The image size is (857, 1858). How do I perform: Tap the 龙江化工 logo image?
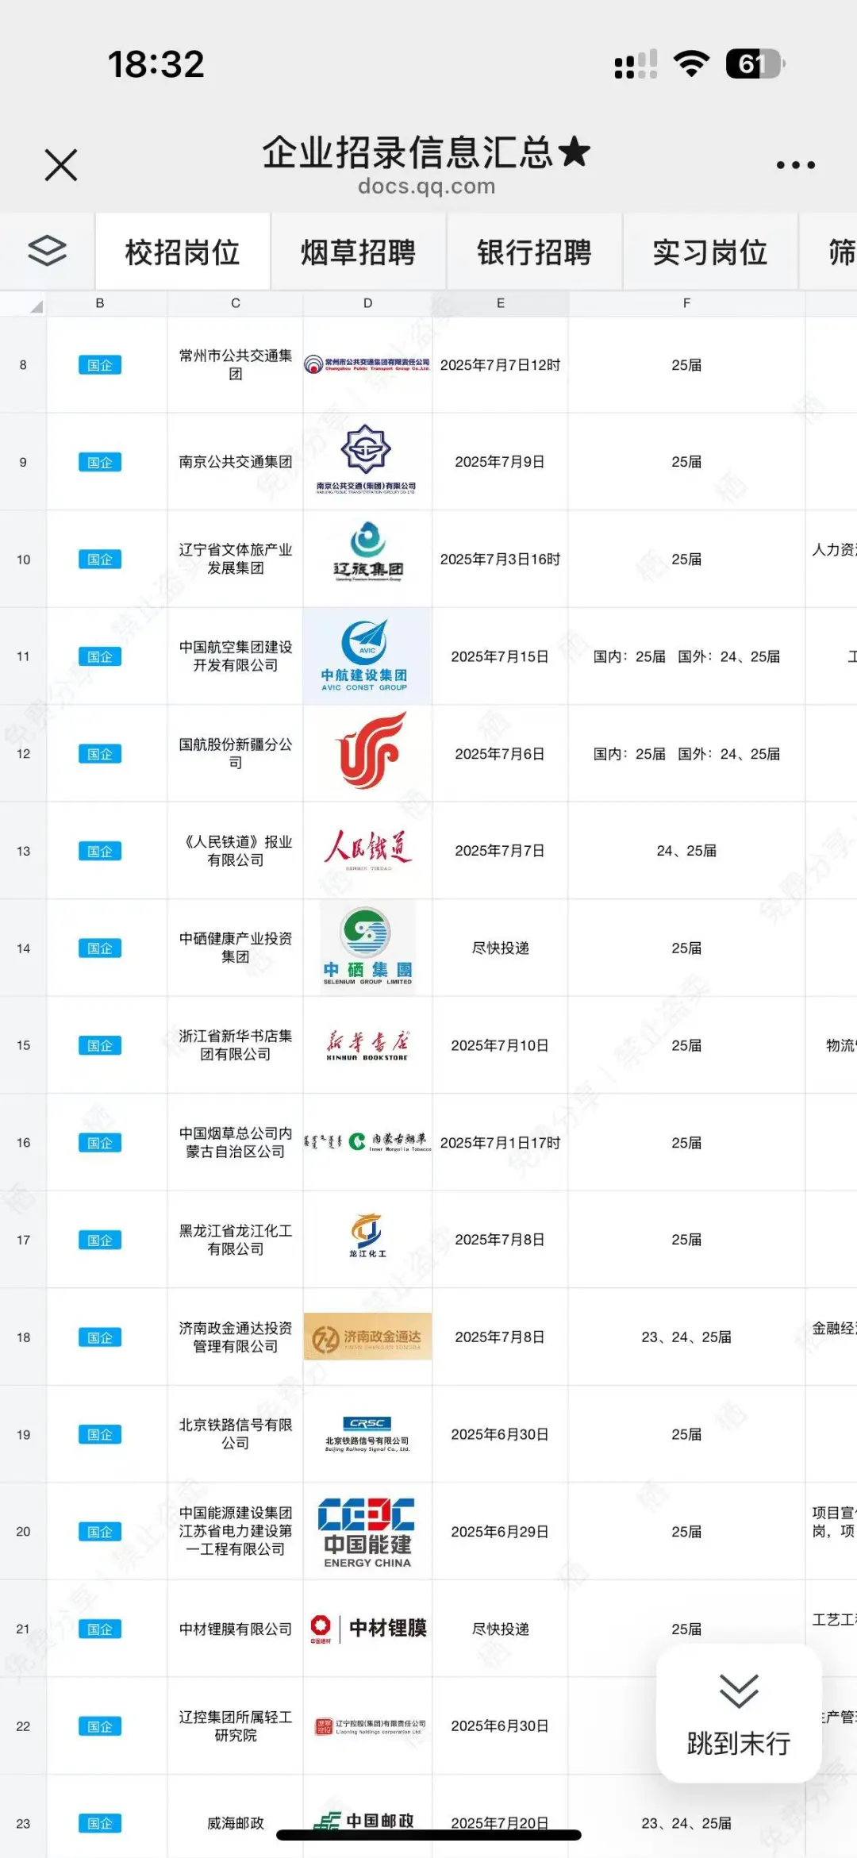click(367, 1236)
